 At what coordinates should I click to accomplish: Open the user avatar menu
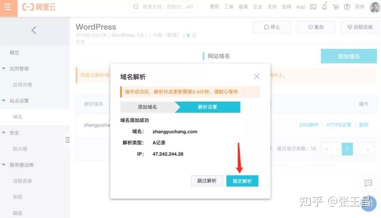(x=375, y=7)
